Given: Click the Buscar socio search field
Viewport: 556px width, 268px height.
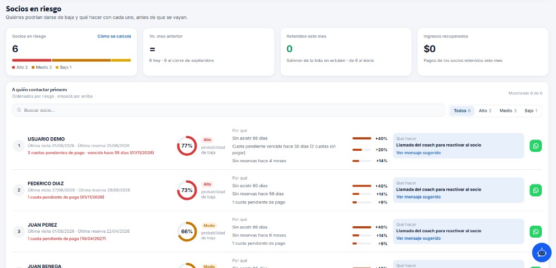Looking at the screenshot, I should pyautogui.click(x=229, y=110).
